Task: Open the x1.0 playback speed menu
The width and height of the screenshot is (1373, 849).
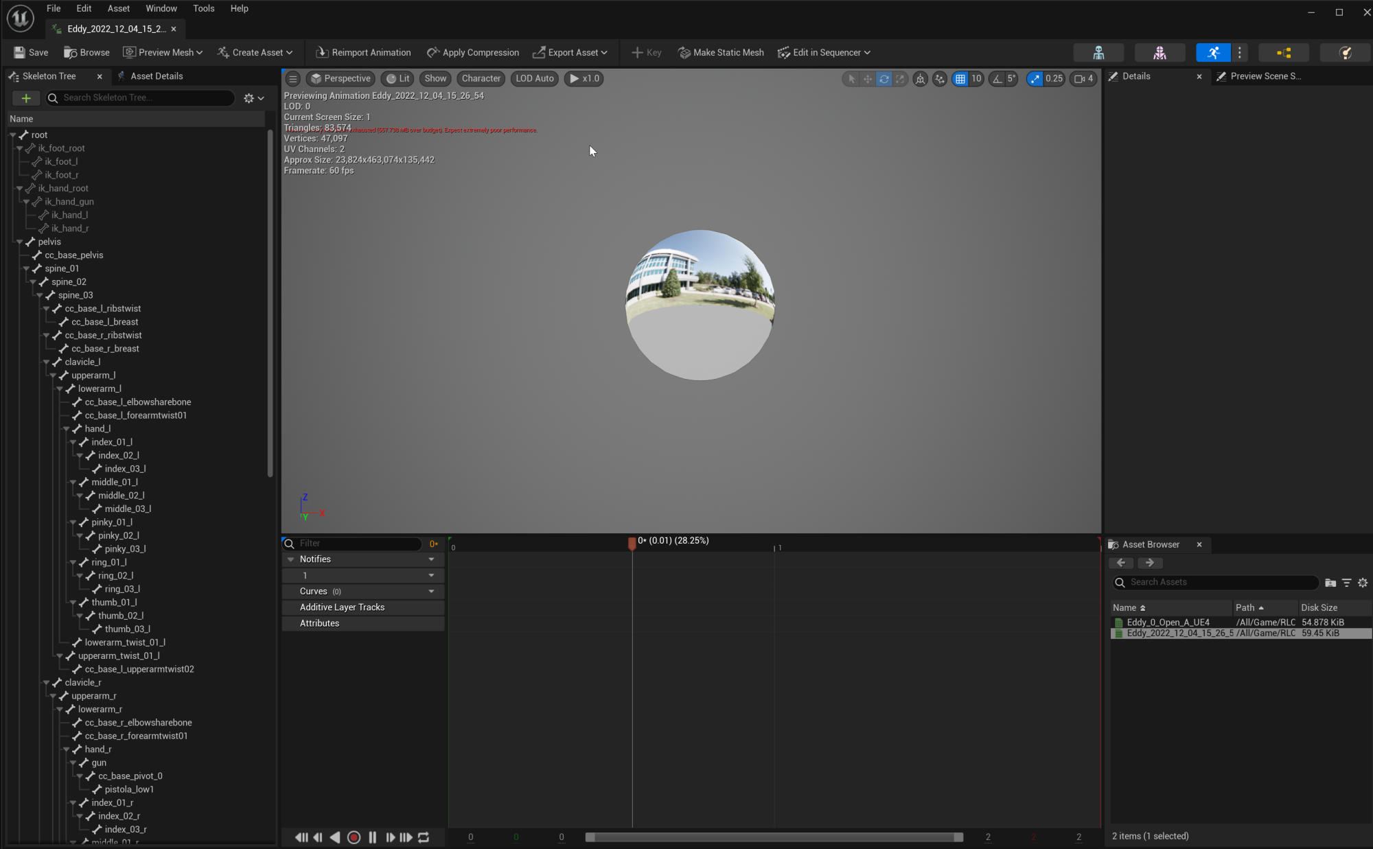Action: coord(584,78)
